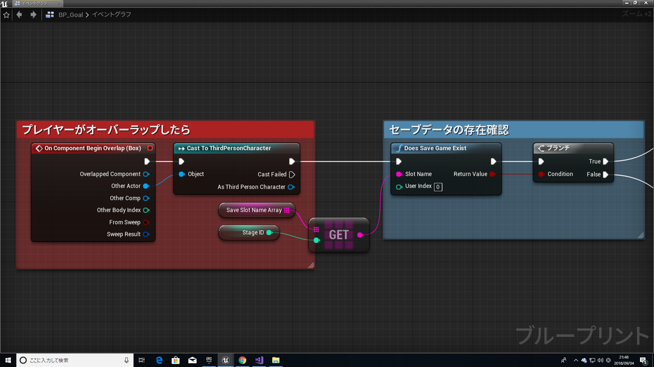This screenshot has height=367, width=654.
Task: Click the False exec output pin
Action: pos(605,175)
